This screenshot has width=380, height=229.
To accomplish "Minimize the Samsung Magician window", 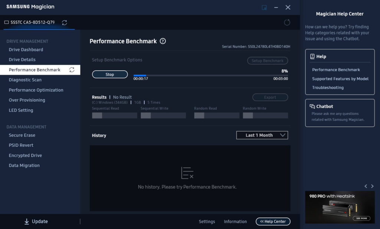I will pos(276,7).
